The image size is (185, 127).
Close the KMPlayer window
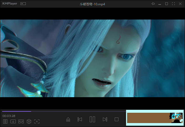(x=180, y=4)
